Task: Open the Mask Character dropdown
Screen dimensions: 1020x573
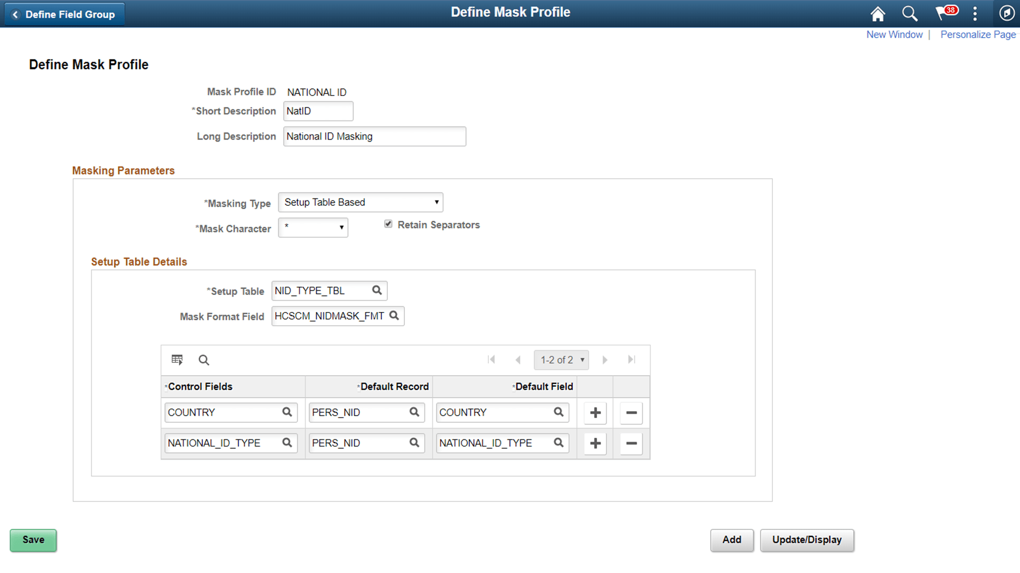Action: tap(341, 228)
